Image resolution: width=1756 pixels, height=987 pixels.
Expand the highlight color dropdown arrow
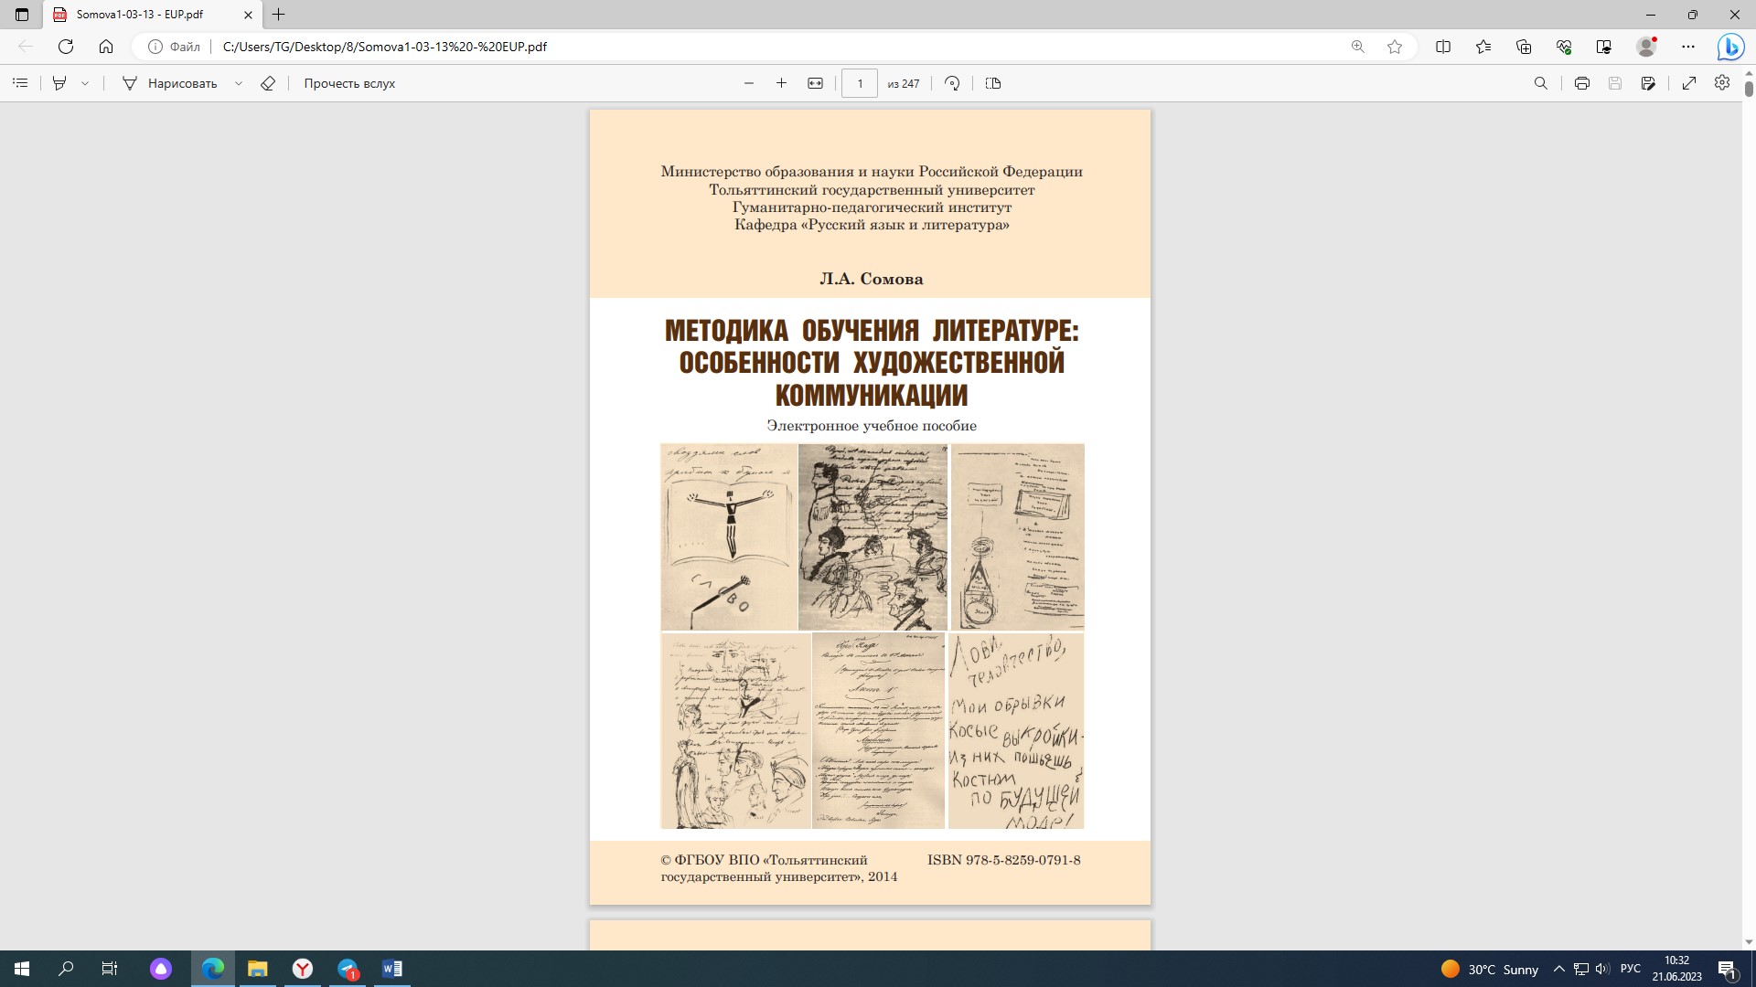(85, 83)
